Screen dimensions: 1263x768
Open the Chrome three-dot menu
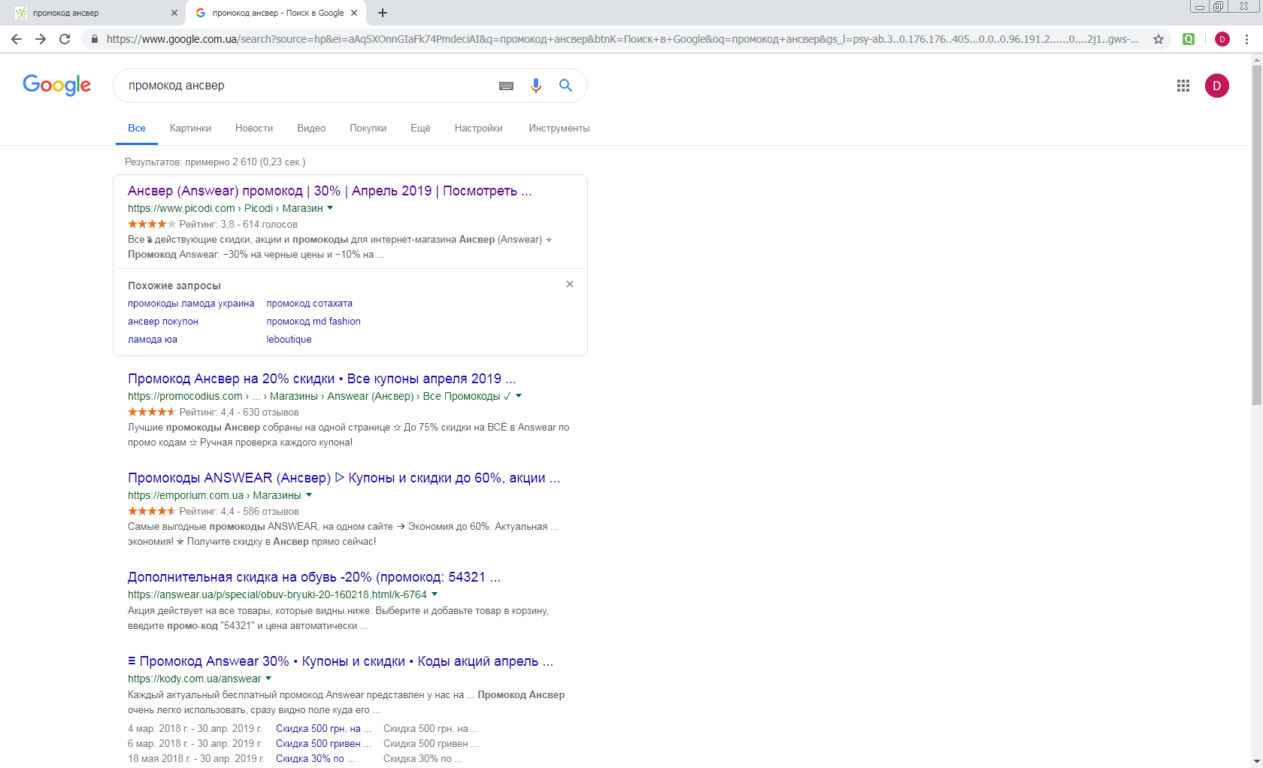pyautogui.click(x=1246, y=39)
